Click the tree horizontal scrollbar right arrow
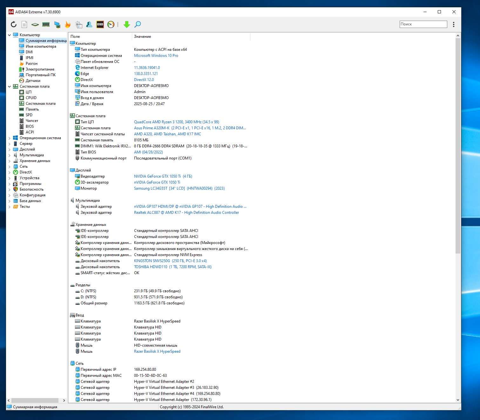Screen dimensions: 480x420 click(x=64, y=400)
